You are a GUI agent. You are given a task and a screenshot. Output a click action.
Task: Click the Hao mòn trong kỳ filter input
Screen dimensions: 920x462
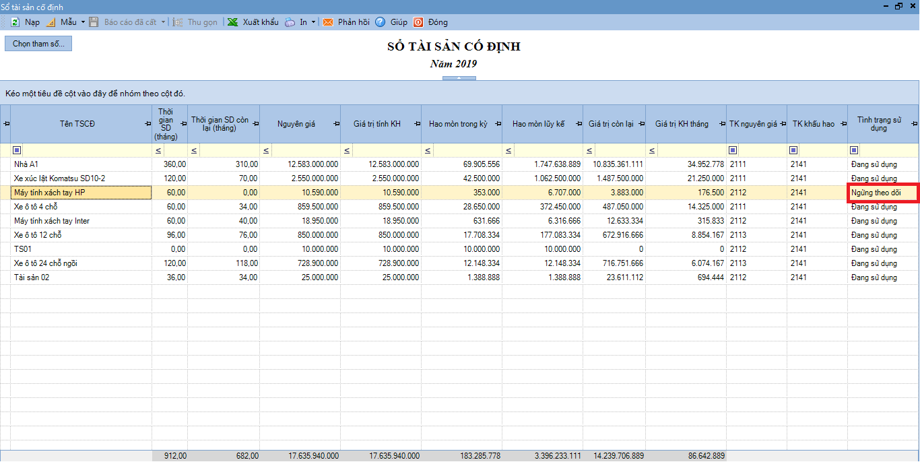(468, 150)
